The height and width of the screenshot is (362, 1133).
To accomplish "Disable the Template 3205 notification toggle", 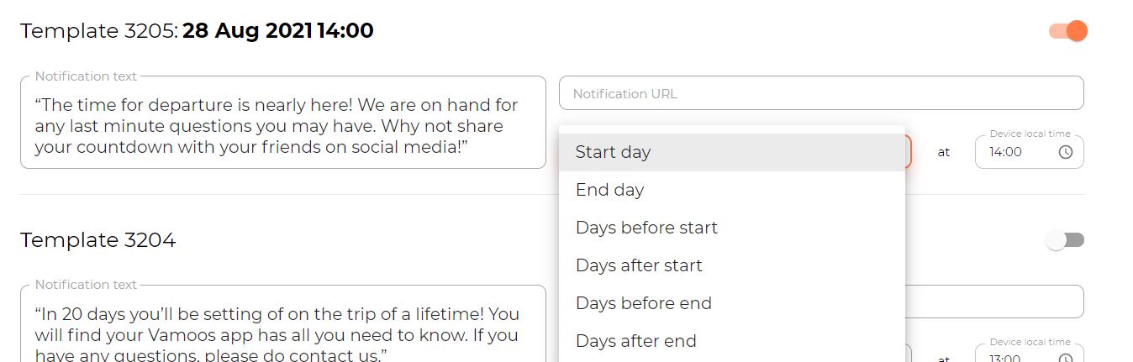I will (x=1068, y=31).
